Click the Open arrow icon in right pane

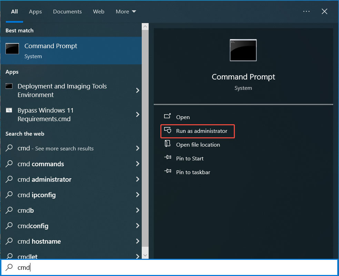click(x=168, y=117)
